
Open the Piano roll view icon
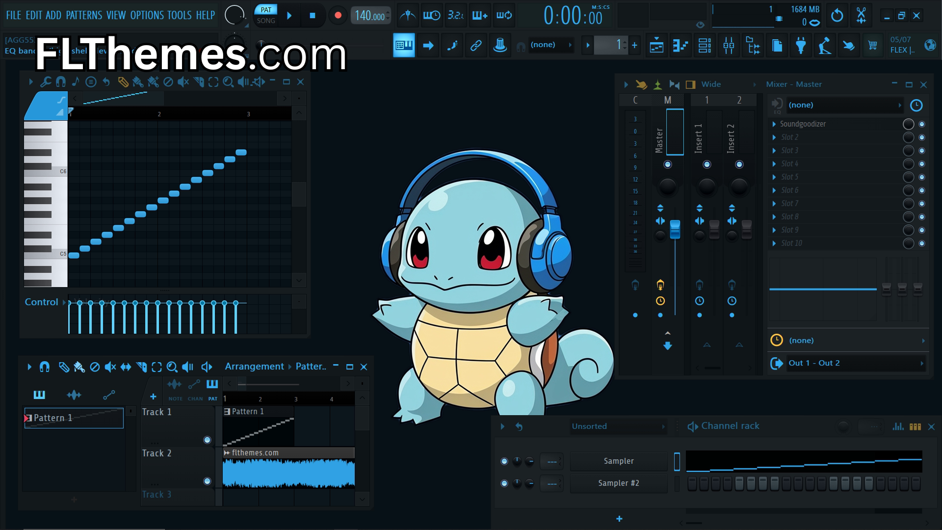click(x=680, y=46)
